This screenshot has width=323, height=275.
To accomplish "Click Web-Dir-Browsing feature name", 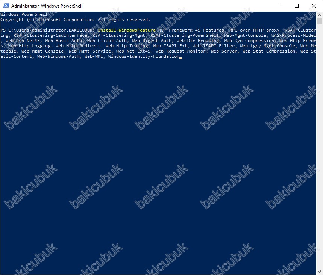I will 198,41.
